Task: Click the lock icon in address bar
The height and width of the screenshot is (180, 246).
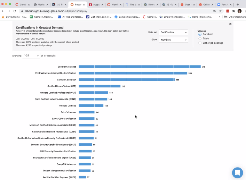Action: [x=22, y=11]
